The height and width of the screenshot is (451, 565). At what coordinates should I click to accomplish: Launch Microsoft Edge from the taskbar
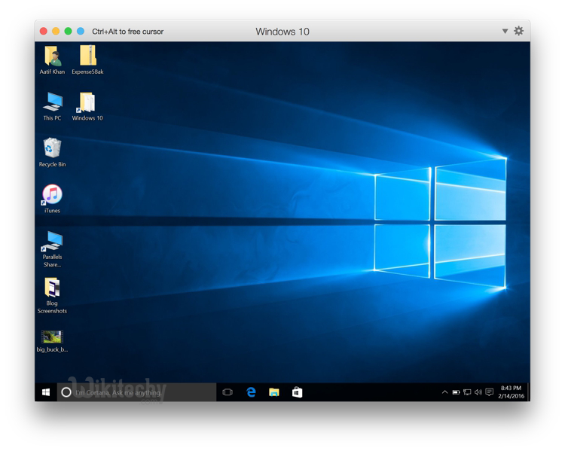[251, 392]
